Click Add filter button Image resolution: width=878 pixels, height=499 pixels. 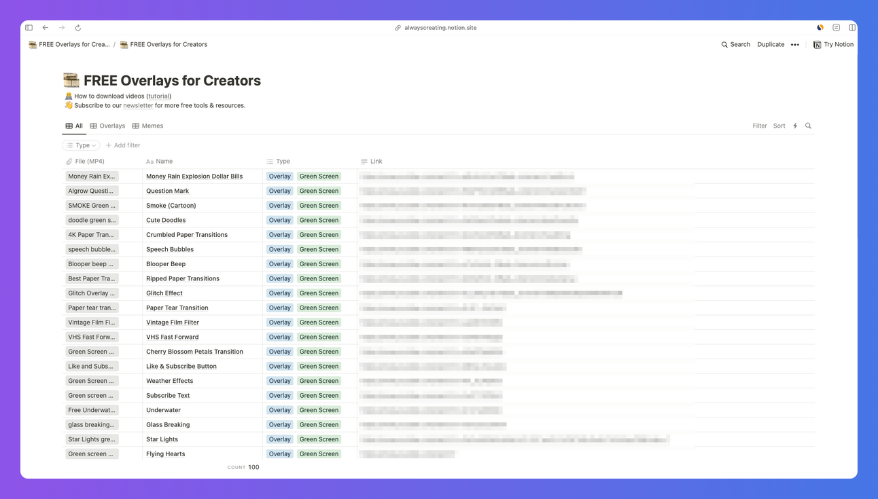[123, 145]
